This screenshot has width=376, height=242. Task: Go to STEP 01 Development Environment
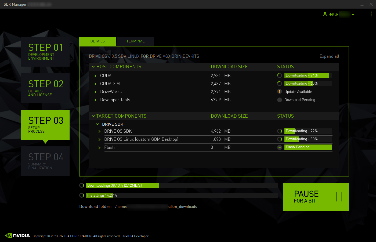[x=45, y=52]
